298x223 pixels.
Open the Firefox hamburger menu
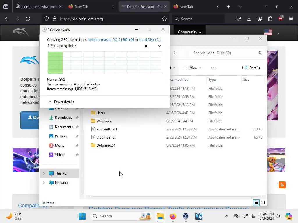[291, 19]
